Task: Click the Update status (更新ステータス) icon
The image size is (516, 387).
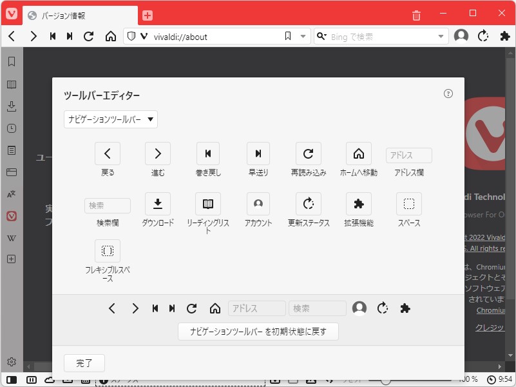Action: (x=309, y=204)
